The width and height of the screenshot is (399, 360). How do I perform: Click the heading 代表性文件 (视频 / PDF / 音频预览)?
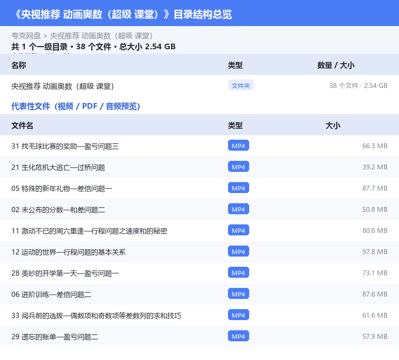coord(76,106)
